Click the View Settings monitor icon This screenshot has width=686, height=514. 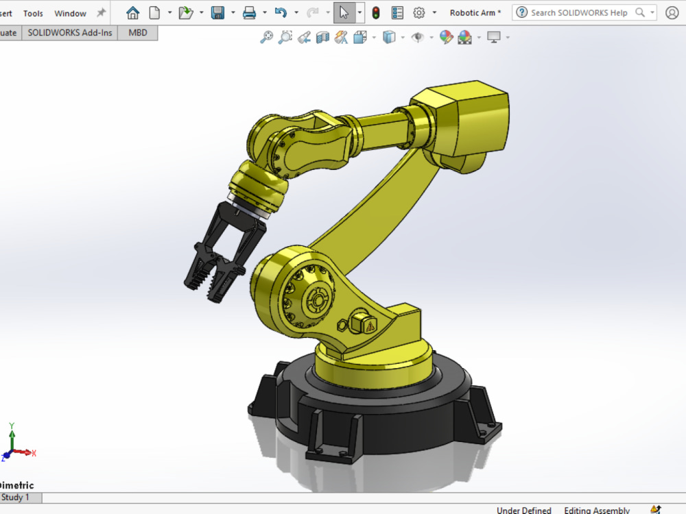point(493,38)
